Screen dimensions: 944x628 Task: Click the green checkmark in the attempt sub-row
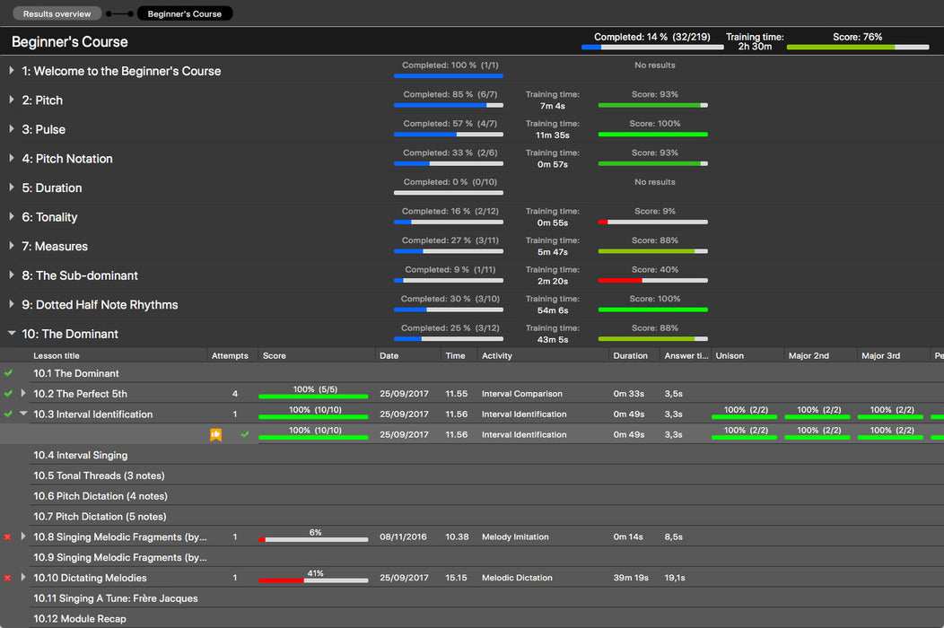tap(244, 435)
